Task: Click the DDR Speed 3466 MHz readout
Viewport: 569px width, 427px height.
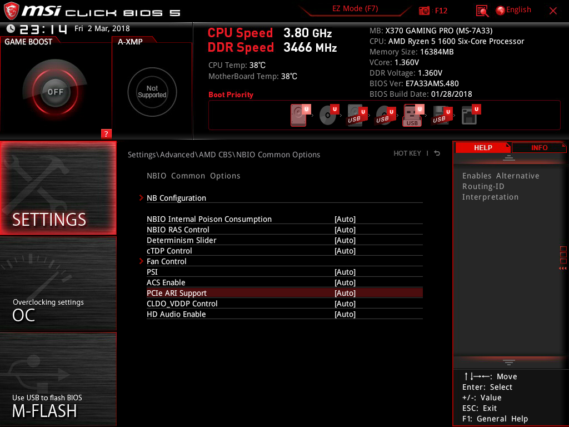Action: tap(272, 48)
